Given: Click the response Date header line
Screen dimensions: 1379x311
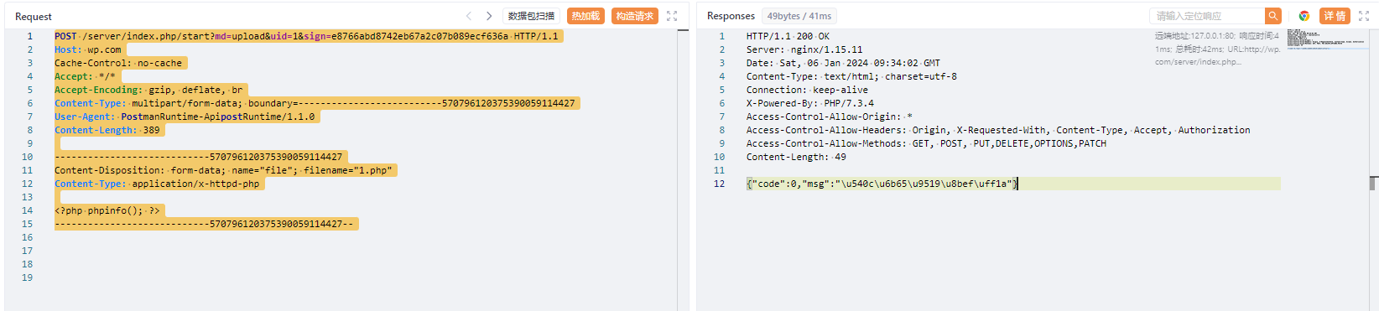Looking at the screenshot, I should [843, 63].
